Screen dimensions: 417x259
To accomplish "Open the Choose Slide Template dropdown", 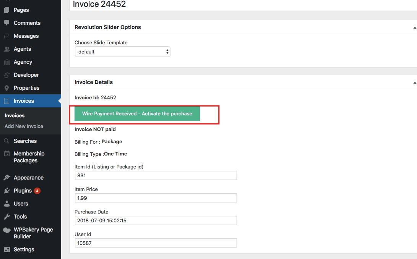I will point(123,52).
